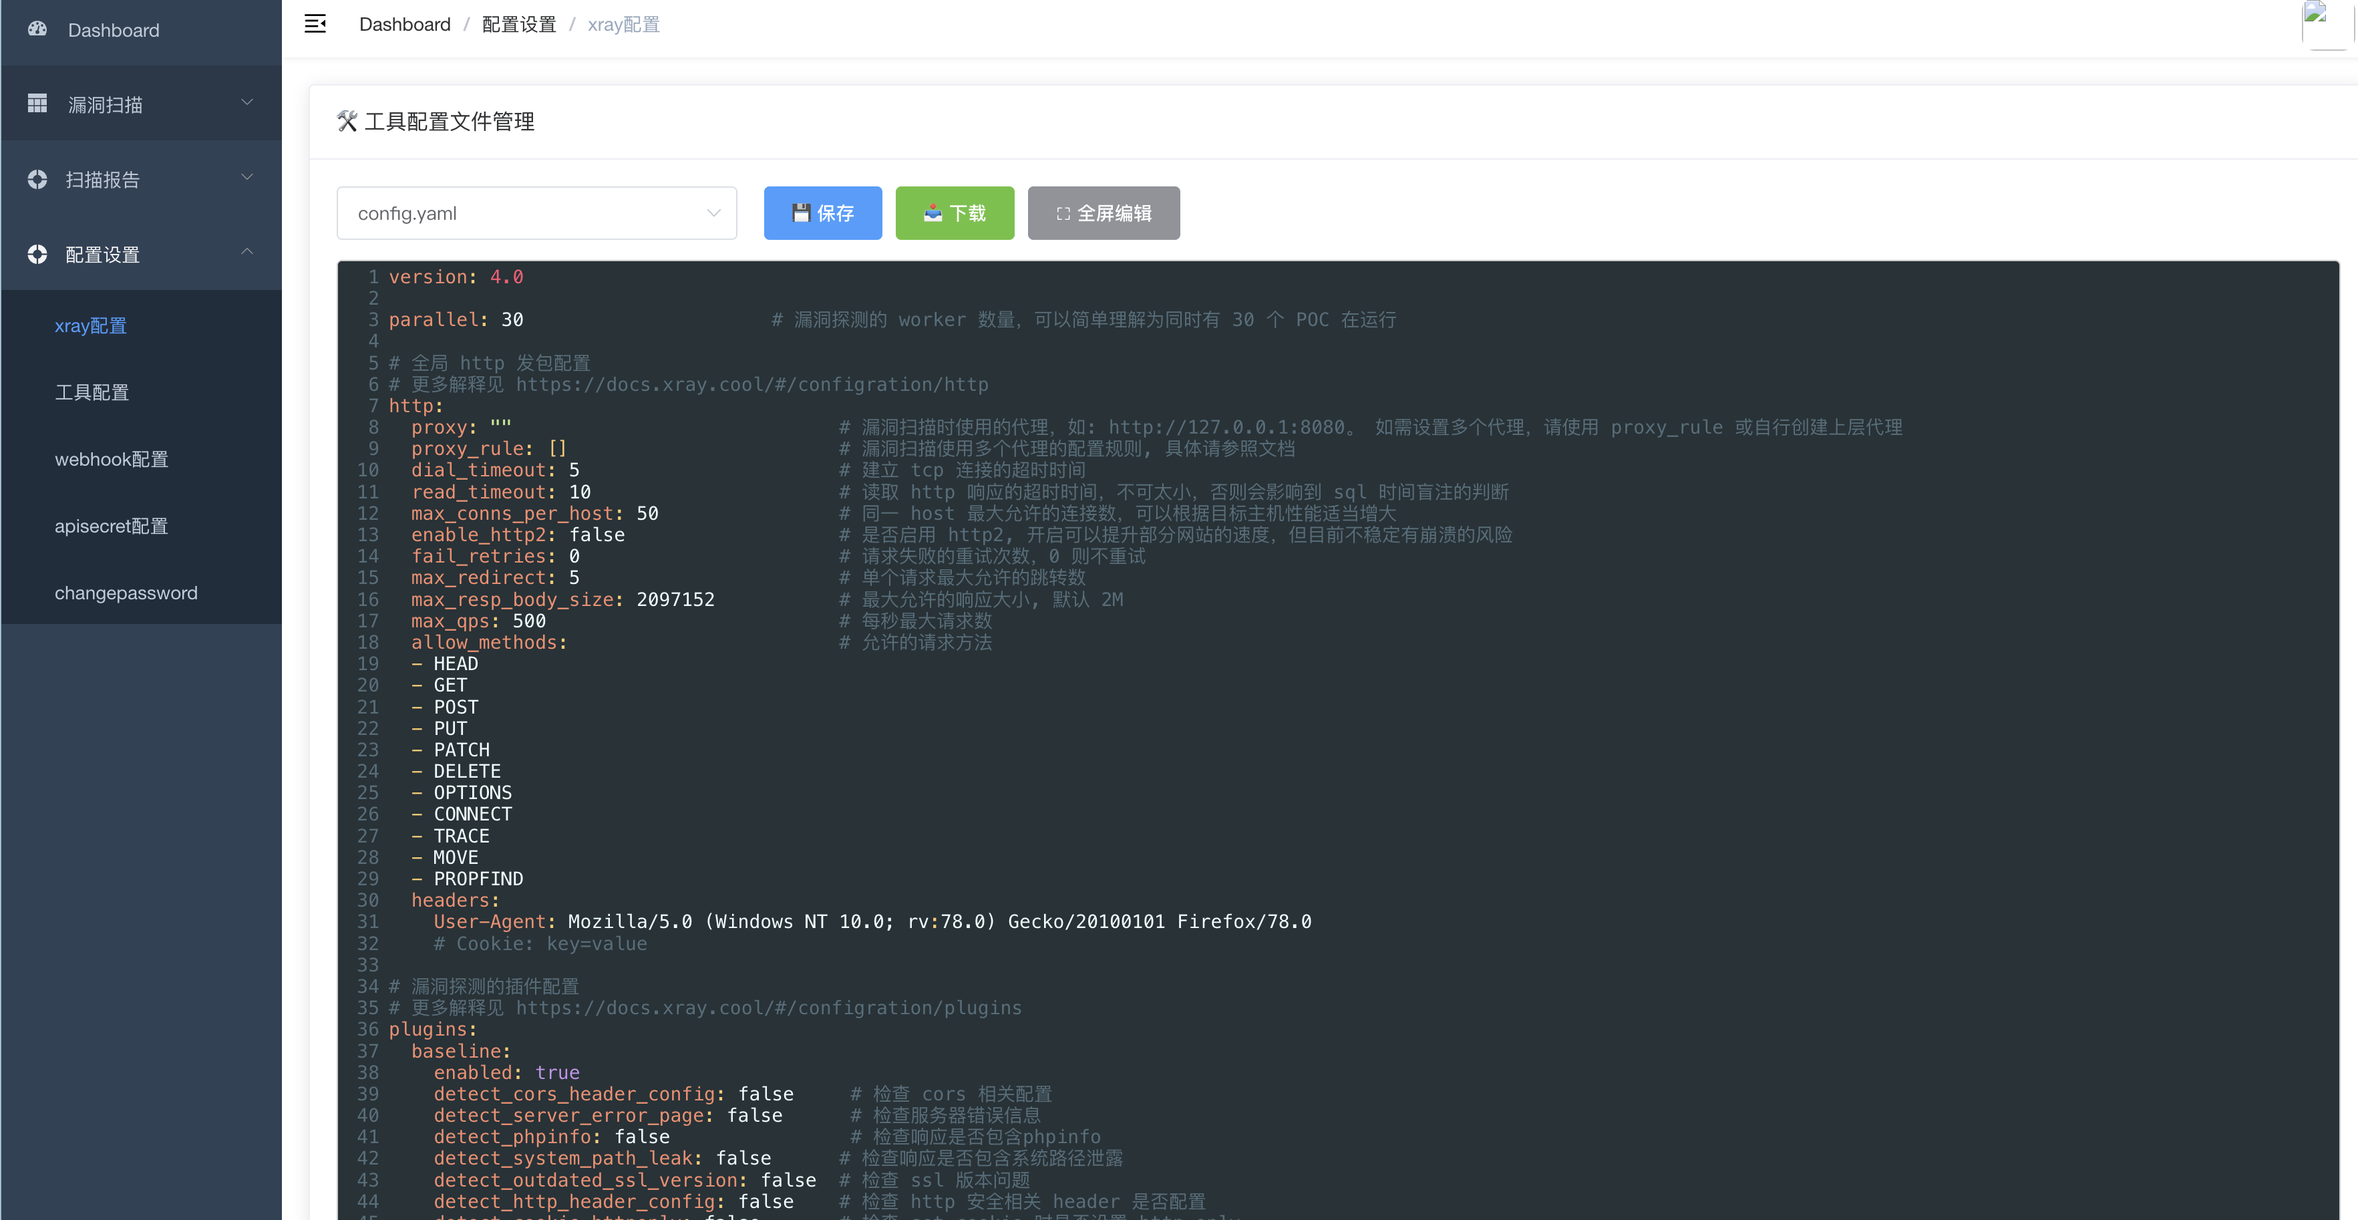
Task: Expand the 漏洞扫描 submenu chevron
Action: tap(247, 102)
